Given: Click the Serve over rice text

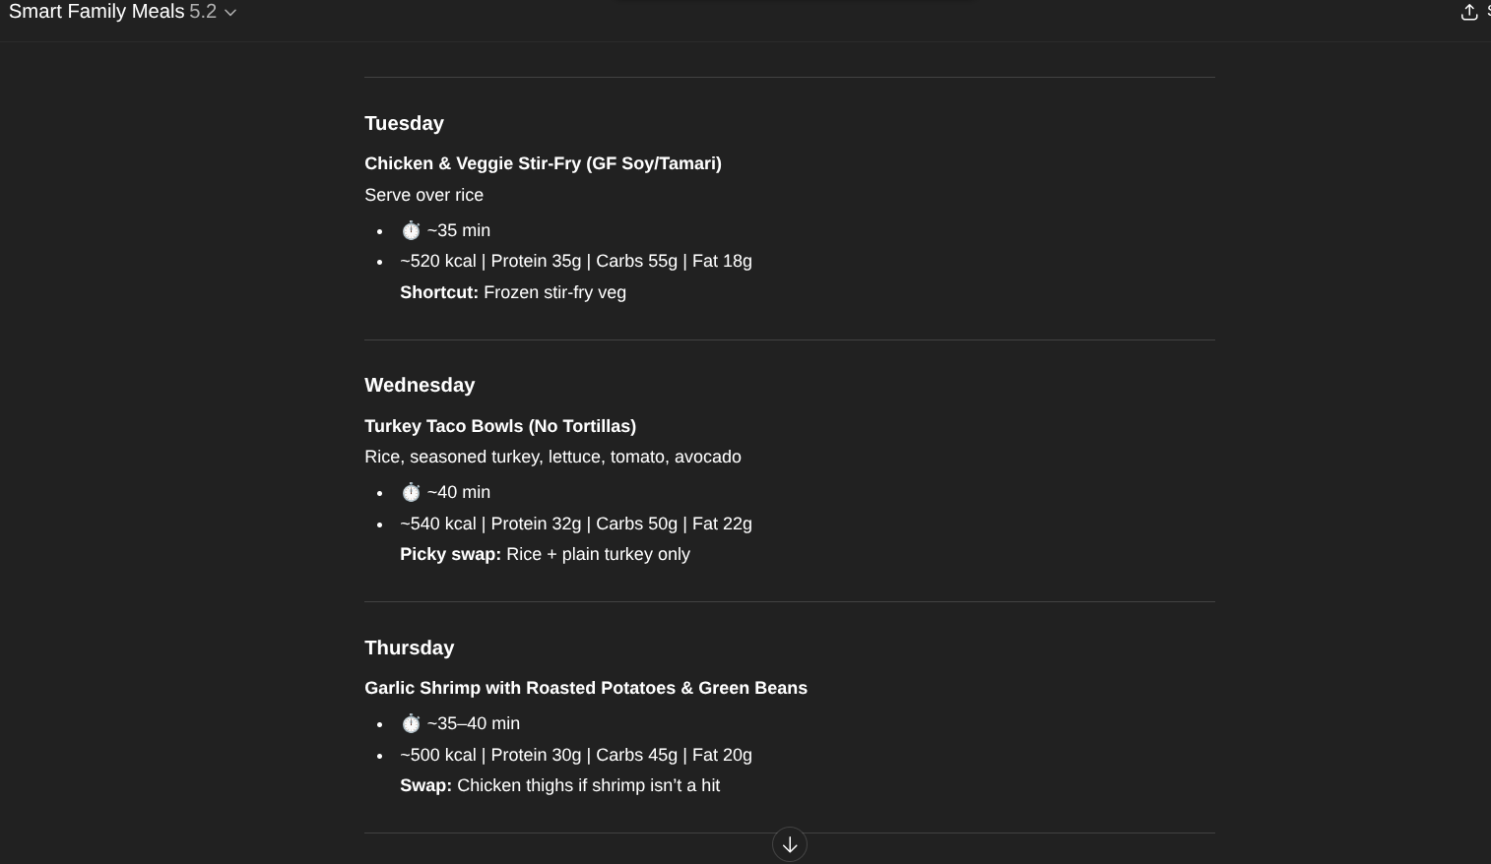Looking at the screenshot, I should pos(423,195).
